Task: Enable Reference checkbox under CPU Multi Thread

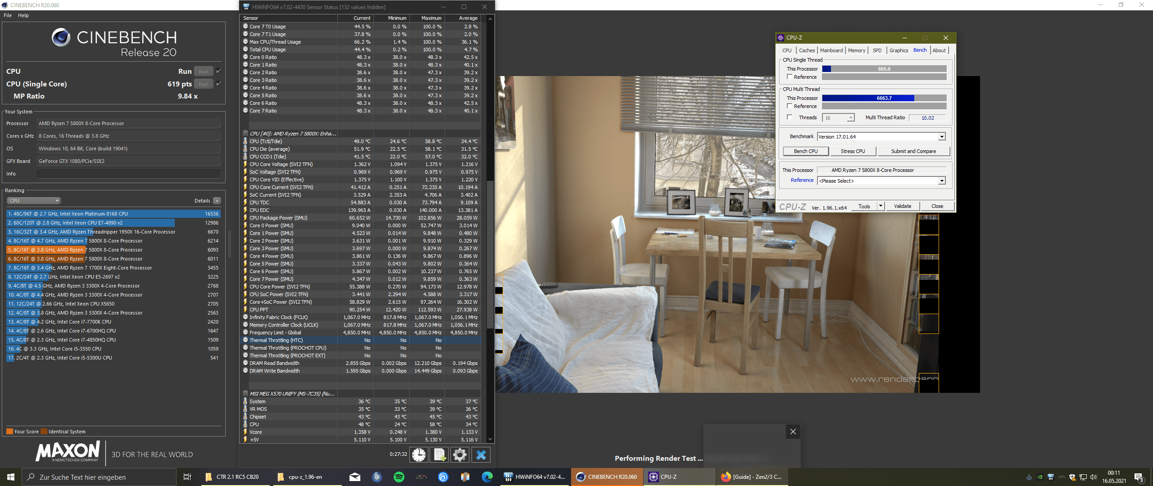Action: 790,106
